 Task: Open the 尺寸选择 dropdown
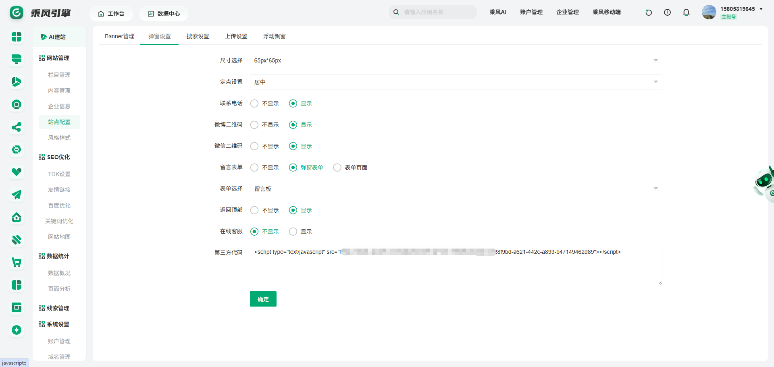coord(456,60)
